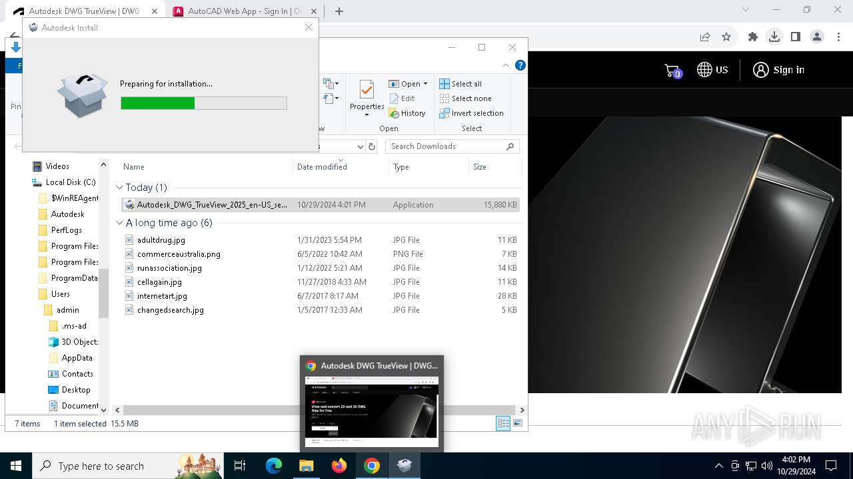
Task: Switch to details view icon
Action: coord(504,423)
